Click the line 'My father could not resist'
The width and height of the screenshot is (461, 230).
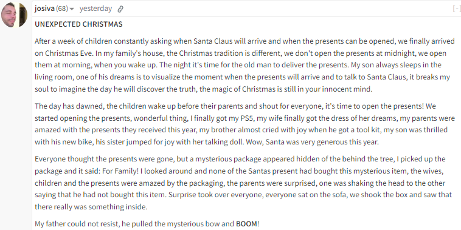tap(147, 224)
